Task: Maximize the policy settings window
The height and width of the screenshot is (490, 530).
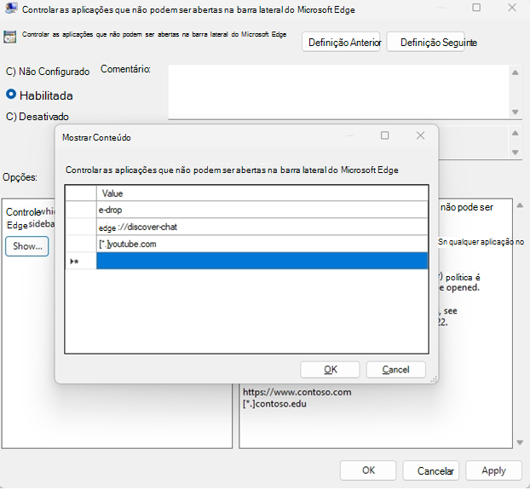Action: 476,8
